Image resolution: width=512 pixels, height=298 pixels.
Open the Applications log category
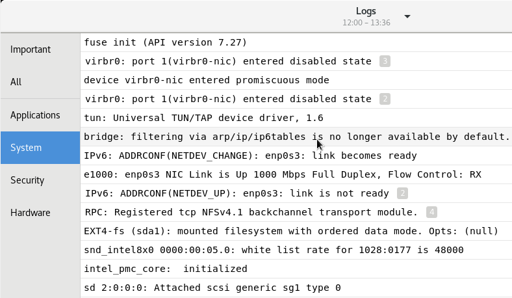coord(40,115)
